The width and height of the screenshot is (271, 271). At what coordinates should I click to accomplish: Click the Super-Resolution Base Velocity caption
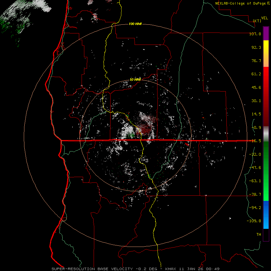(x=135, y=269)
